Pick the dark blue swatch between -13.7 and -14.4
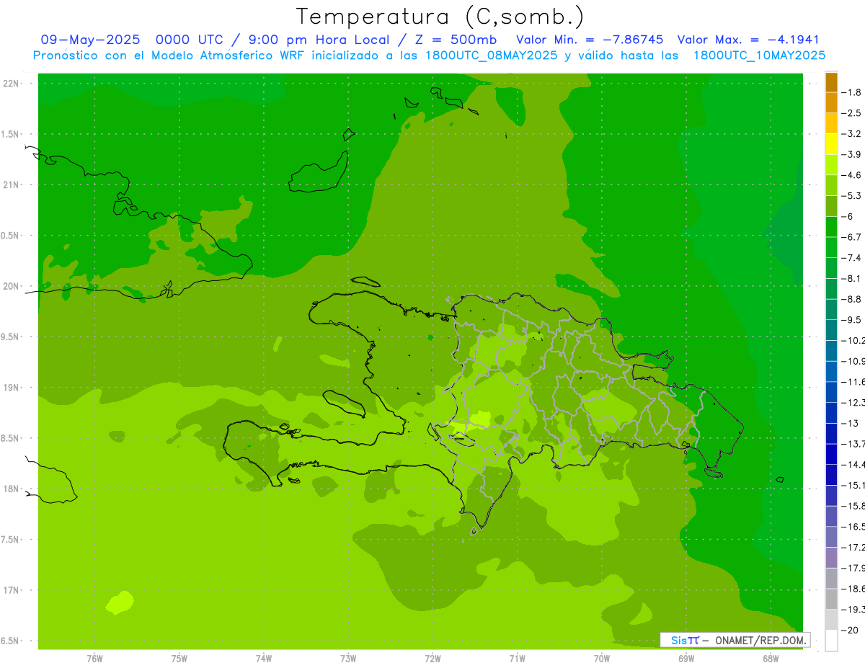The height and width of the screenshot is (668, 865). pyautogui.click(x=831, y=454)
